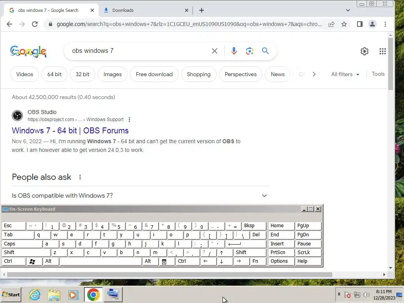Screen dimensions: 404x303
Task: Filter results by Videos
Action: point(24,74)
